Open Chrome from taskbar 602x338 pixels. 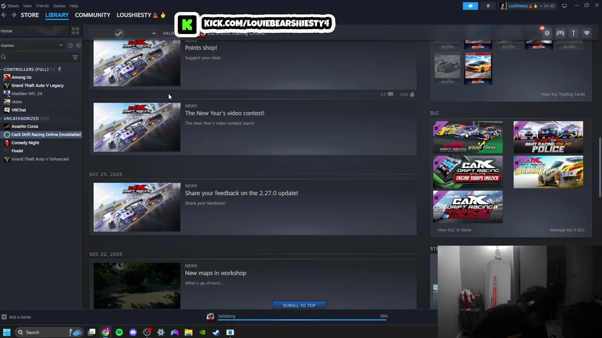105,332
